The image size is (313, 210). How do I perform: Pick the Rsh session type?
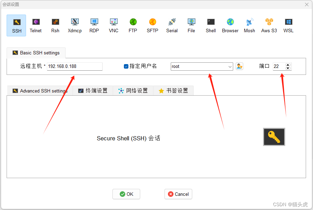point(55,26)
